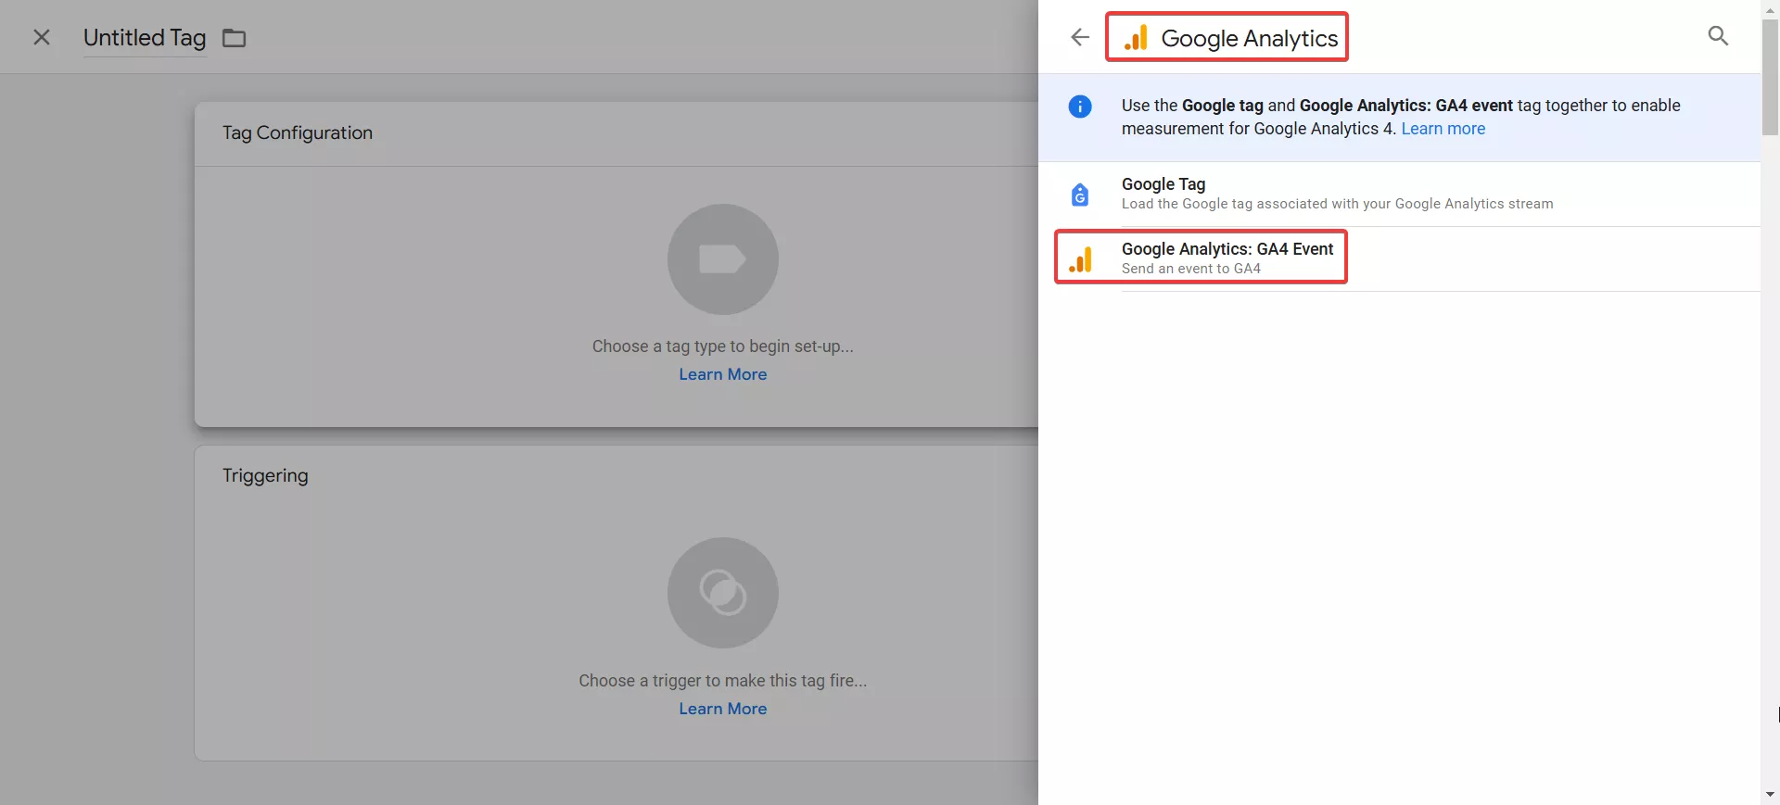
Task: Open search in the tag type panel
Action: [1718, 36]
